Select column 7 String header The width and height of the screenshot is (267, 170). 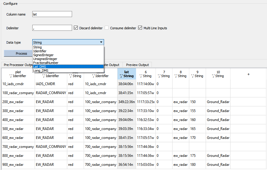164,74
